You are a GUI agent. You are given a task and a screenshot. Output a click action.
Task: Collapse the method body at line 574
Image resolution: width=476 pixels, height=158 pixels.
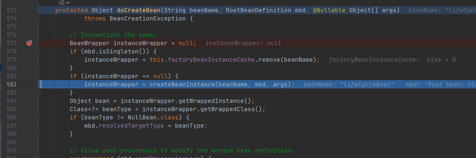38,19
